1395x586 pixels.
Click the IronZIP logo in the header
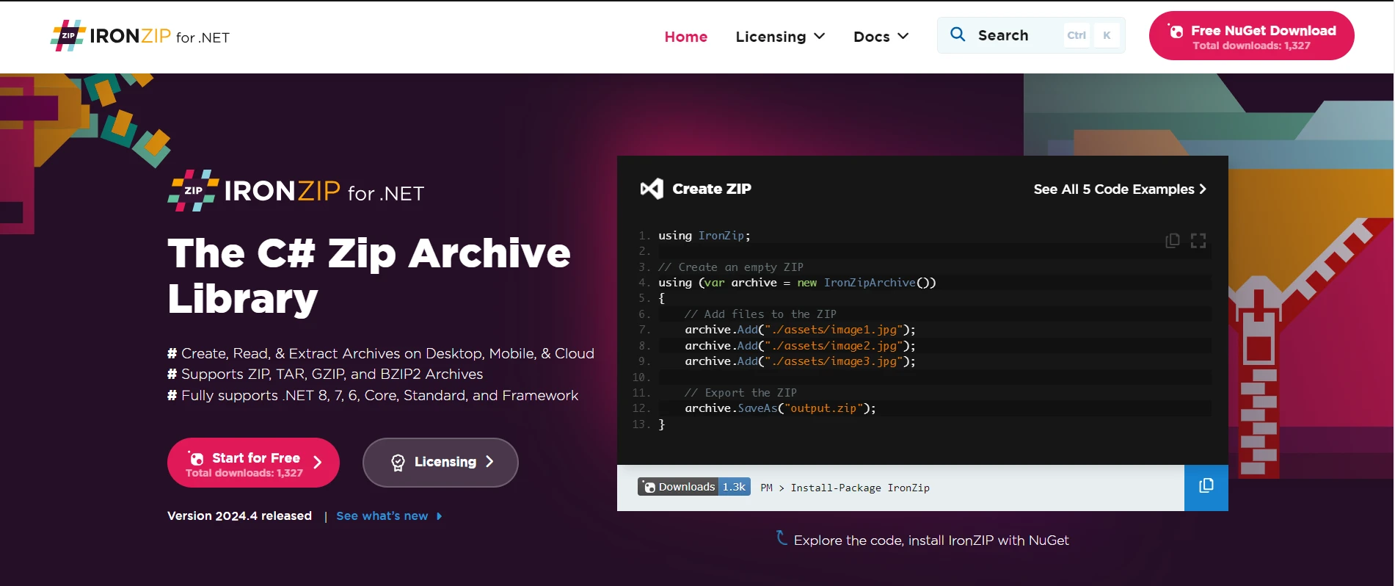click(140, 36)
